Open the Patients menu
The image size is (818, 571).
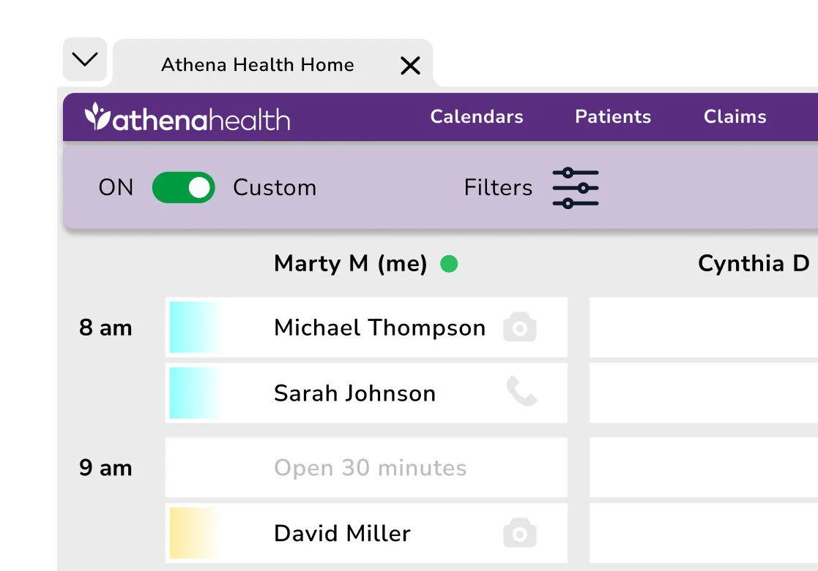(x=612, y=117)
